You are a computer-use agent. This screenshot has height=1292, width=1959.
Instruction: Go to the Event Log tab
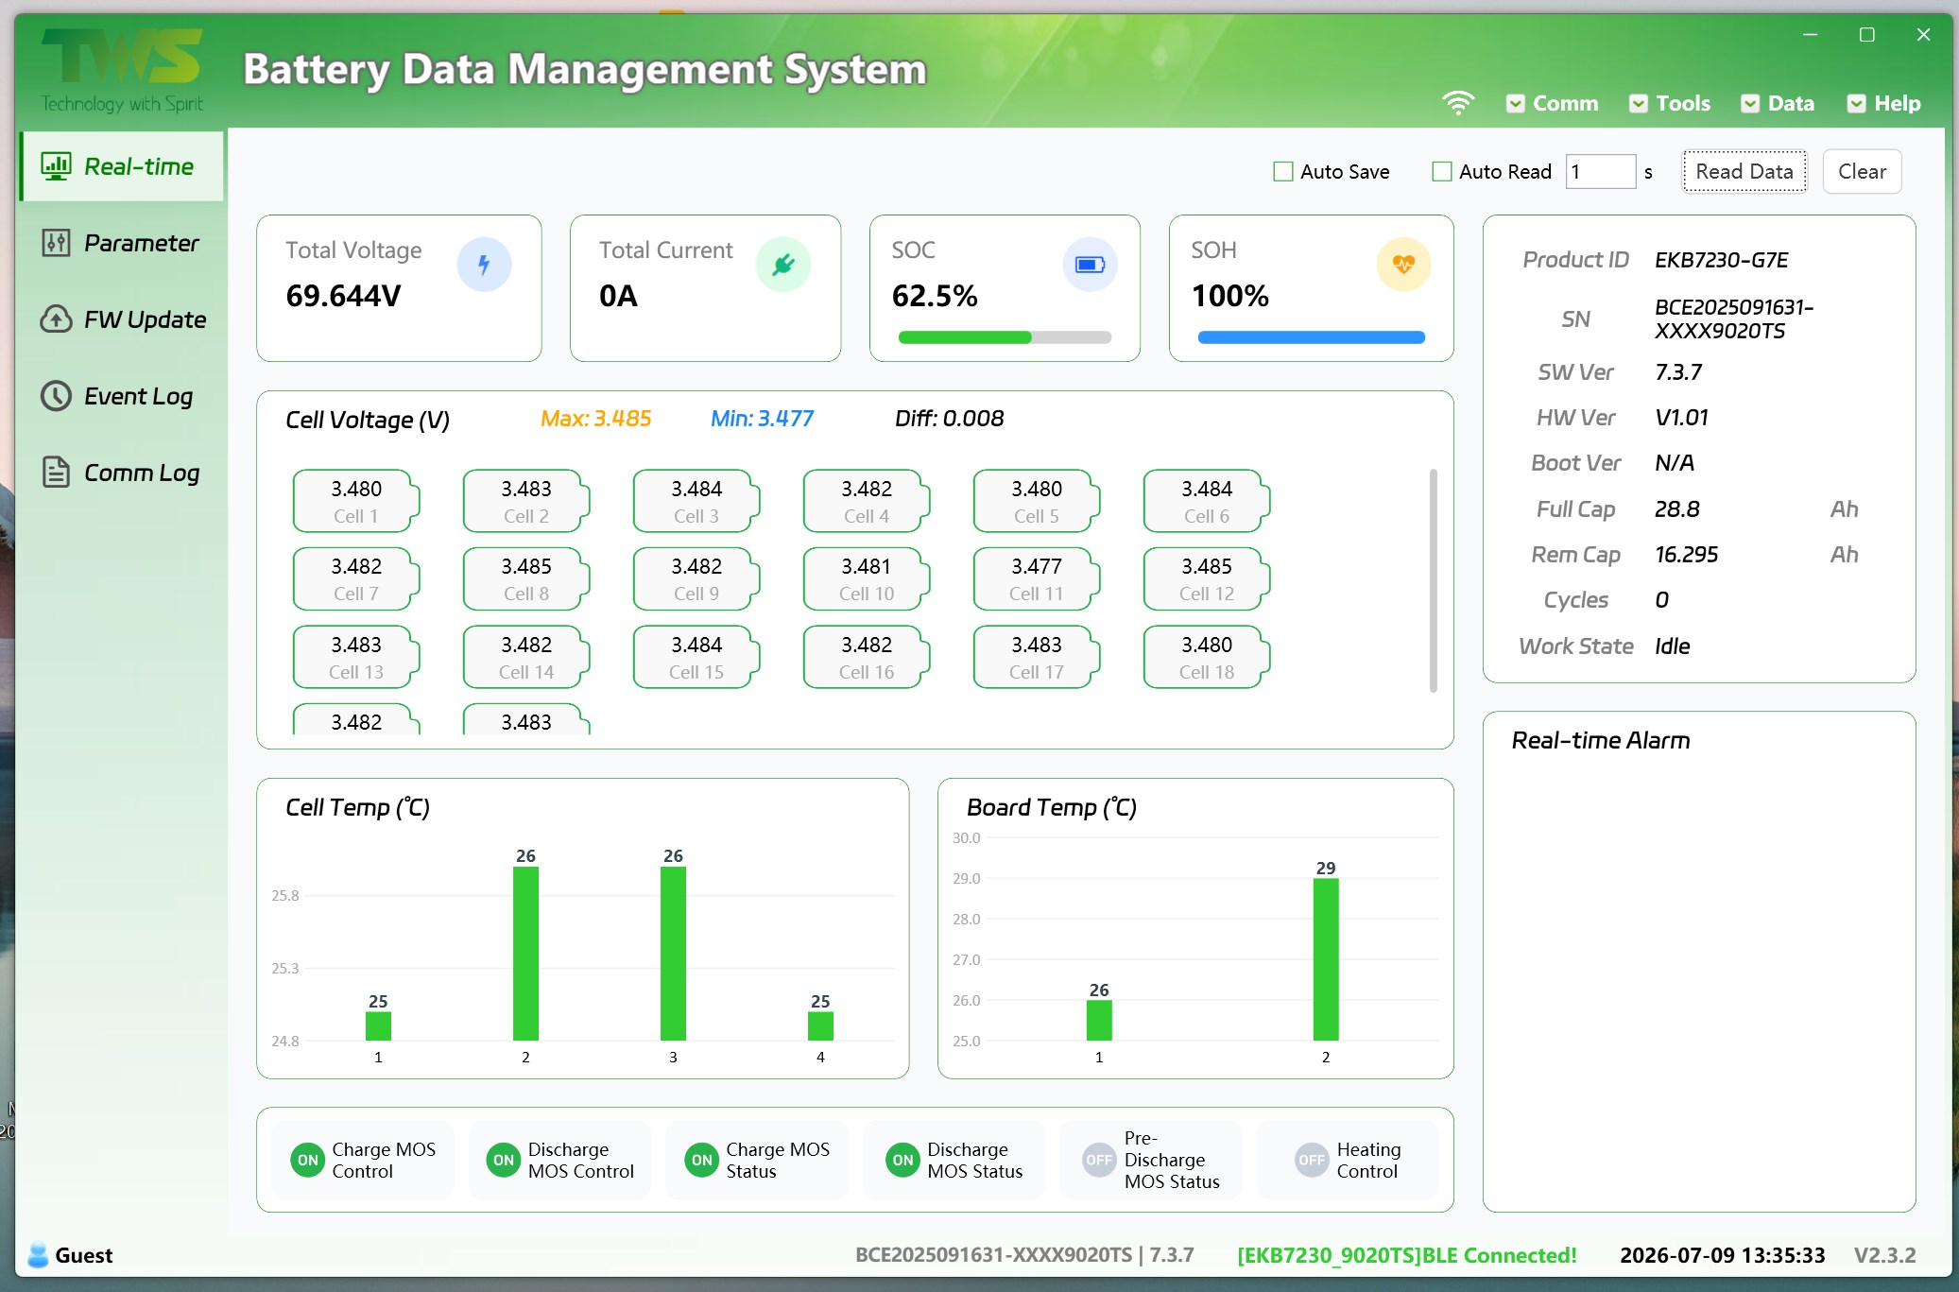point(122,396)
